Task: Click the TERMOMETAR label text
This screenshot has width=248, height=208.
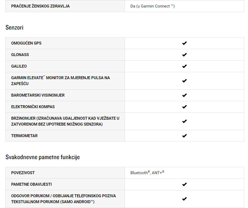Action: (x=24, y=136)
